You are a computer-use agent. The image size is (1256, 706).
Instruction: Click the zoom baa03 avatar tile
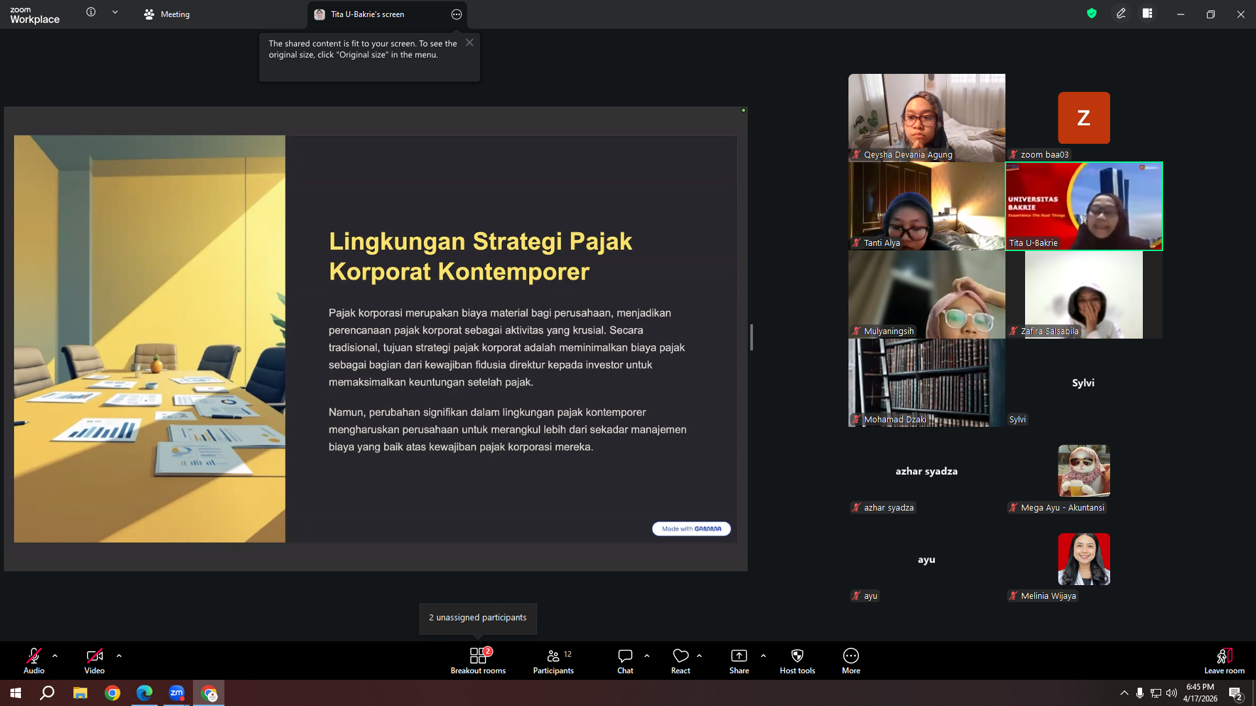click(x=1084, y=118)
